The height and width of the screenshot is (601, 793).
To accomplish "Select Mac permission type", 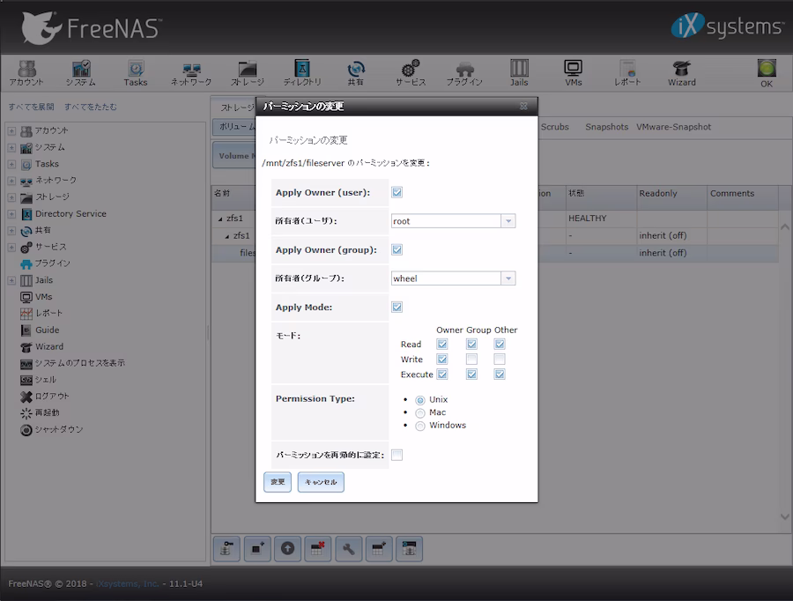I will point(420,413).
